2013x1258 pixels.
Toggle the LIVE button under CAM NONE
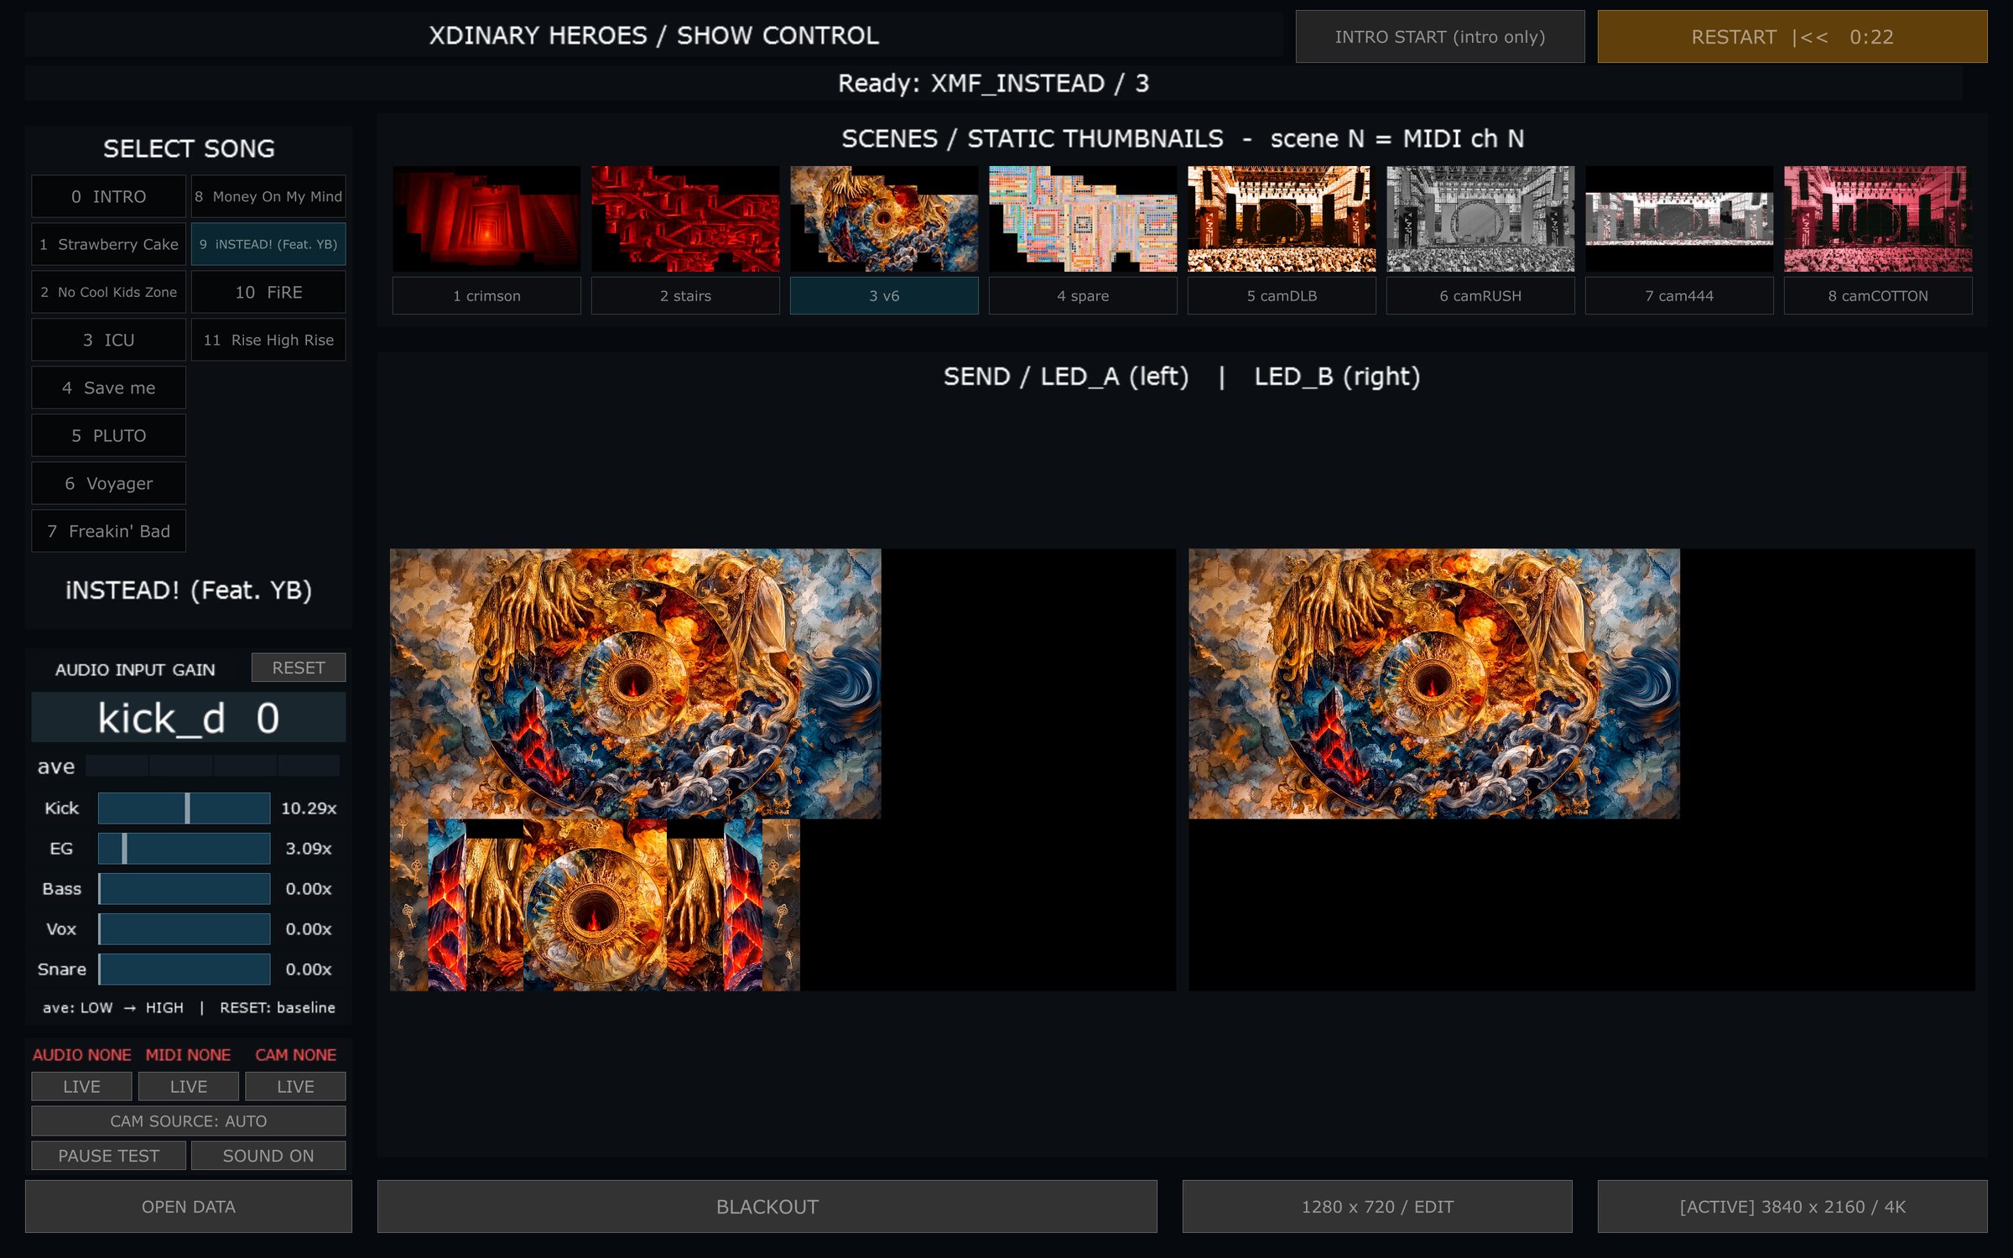click(295, 1087)
